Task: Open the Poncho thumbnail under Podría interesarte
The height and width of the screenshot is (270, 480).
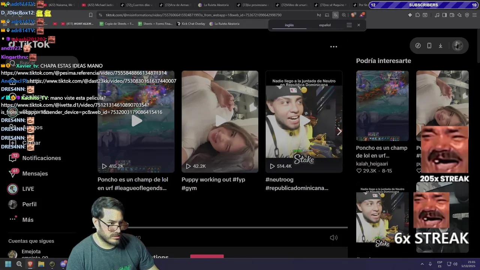Action: [382, 106]
